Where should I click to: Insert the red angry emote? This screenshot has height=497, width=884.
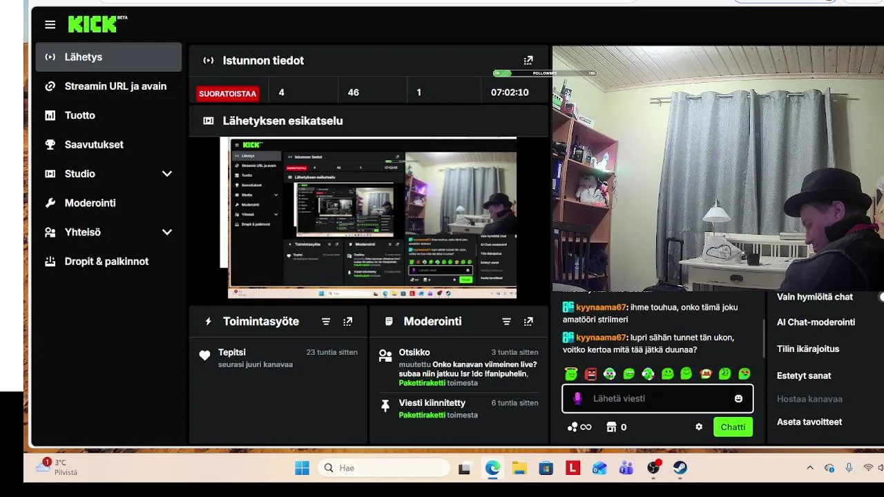(590, 373)
